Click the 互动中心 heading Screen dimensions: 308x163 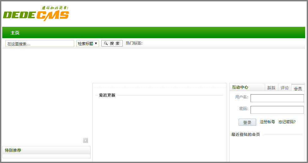(x=240, y=87)
